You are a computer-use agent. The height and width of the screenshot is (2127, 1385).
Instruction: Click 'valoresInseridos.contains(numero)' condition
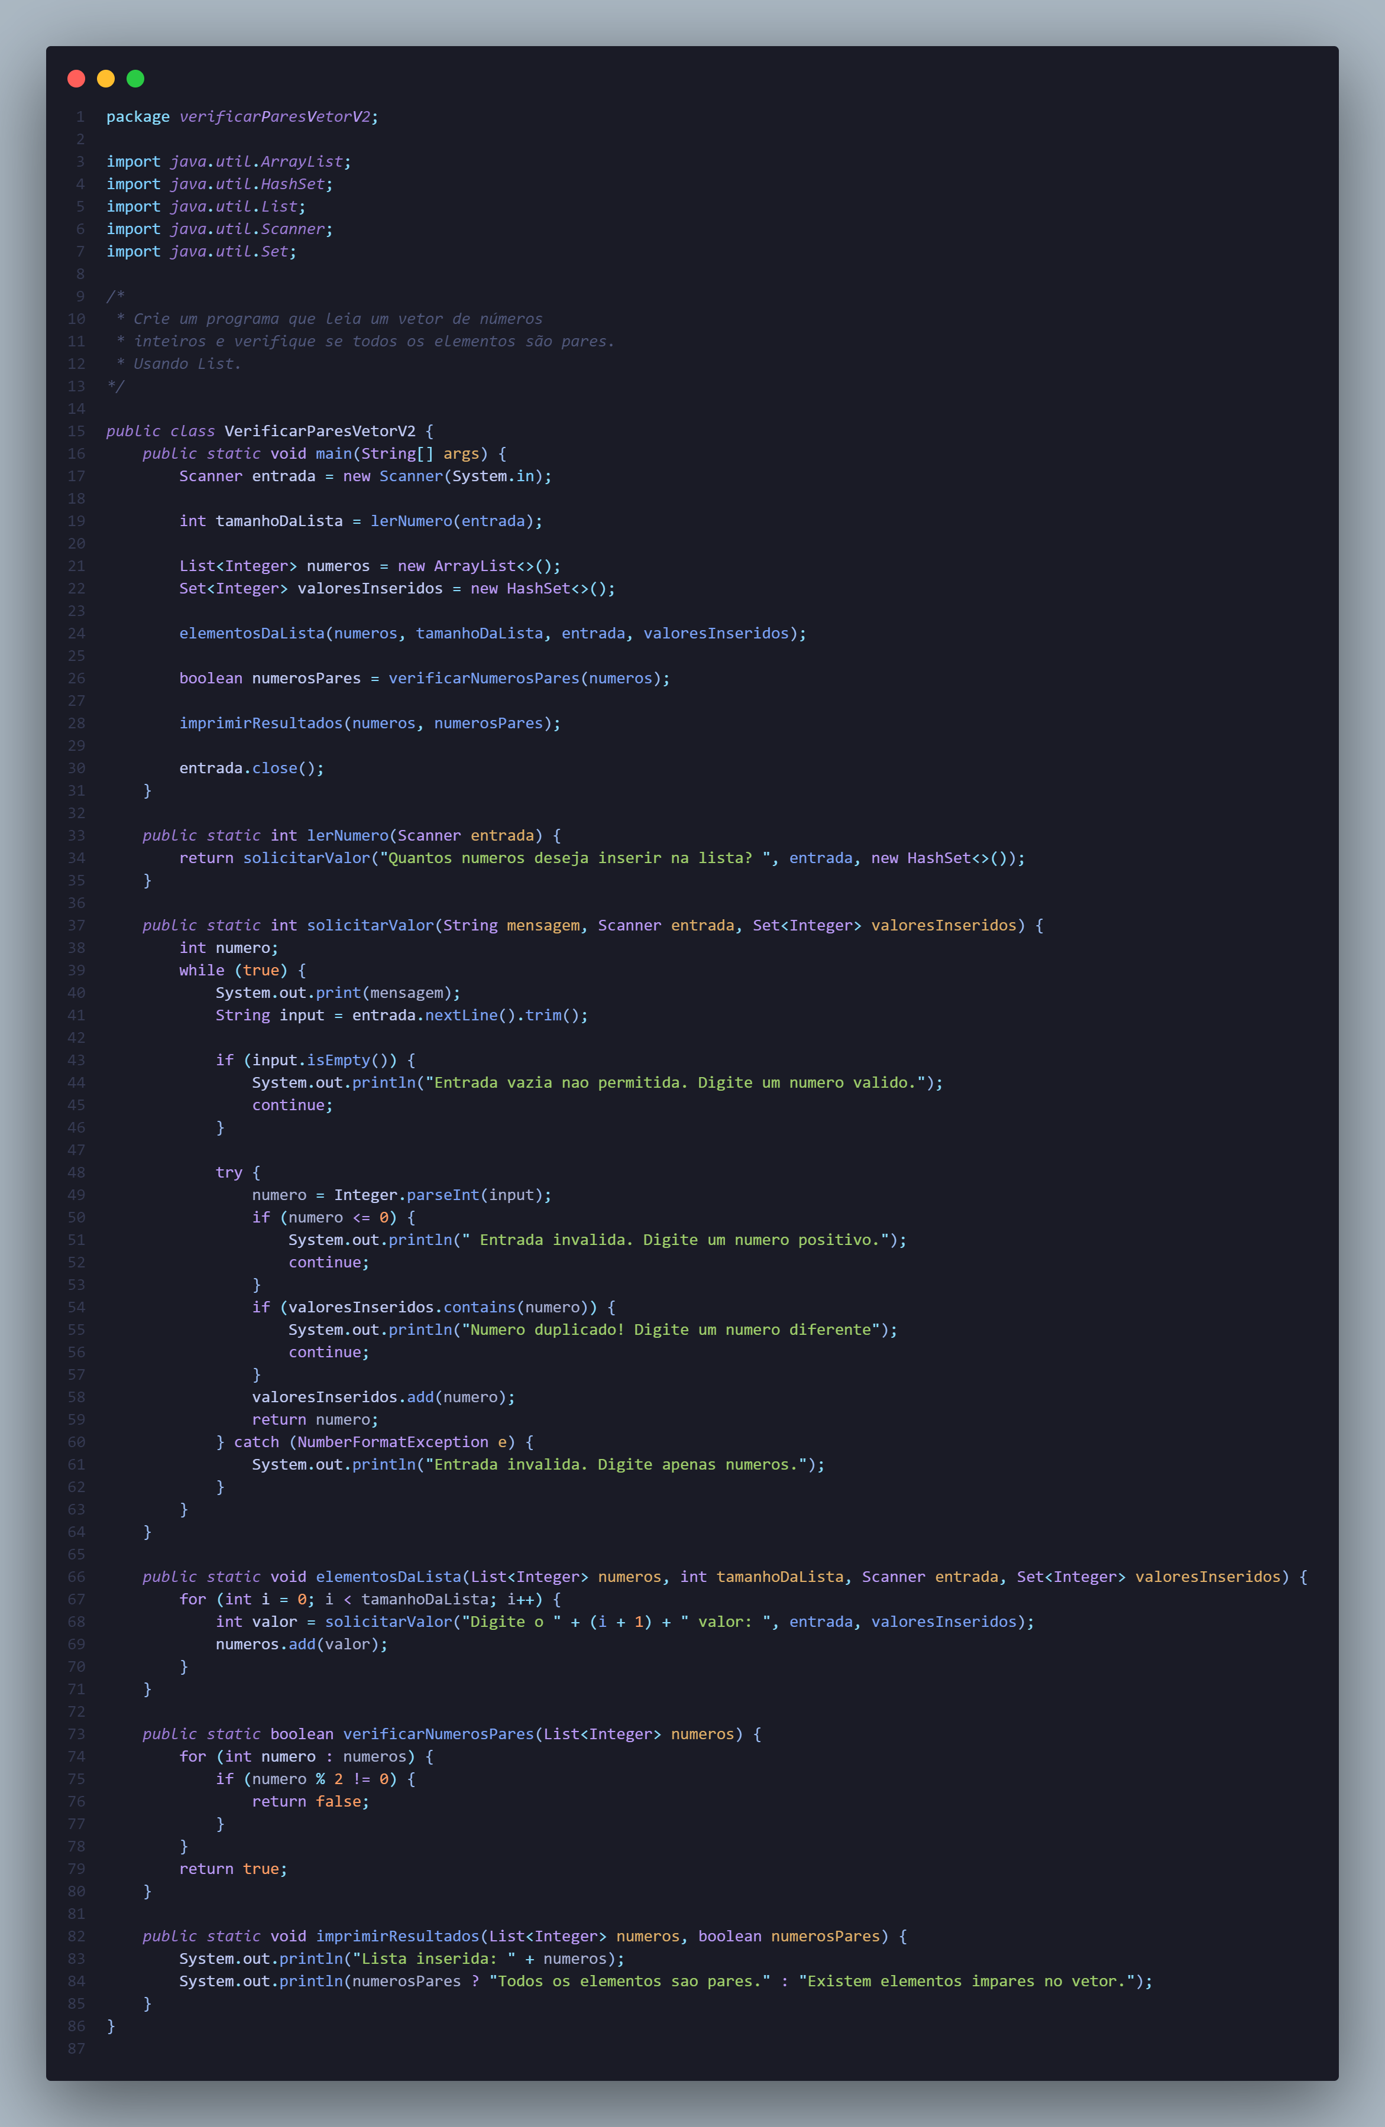[x=438, y=1308]
